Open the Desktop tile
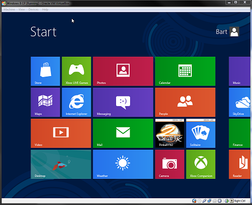Image resolution: width=252 pixels, height=205 pixels. click(x=61, y=164)
